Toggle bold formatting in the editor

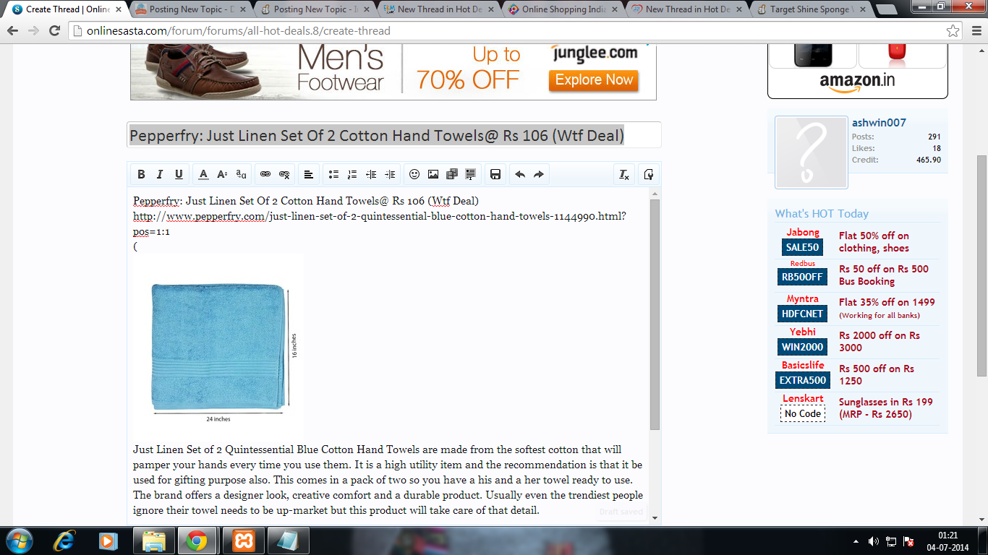click(141, 174)
